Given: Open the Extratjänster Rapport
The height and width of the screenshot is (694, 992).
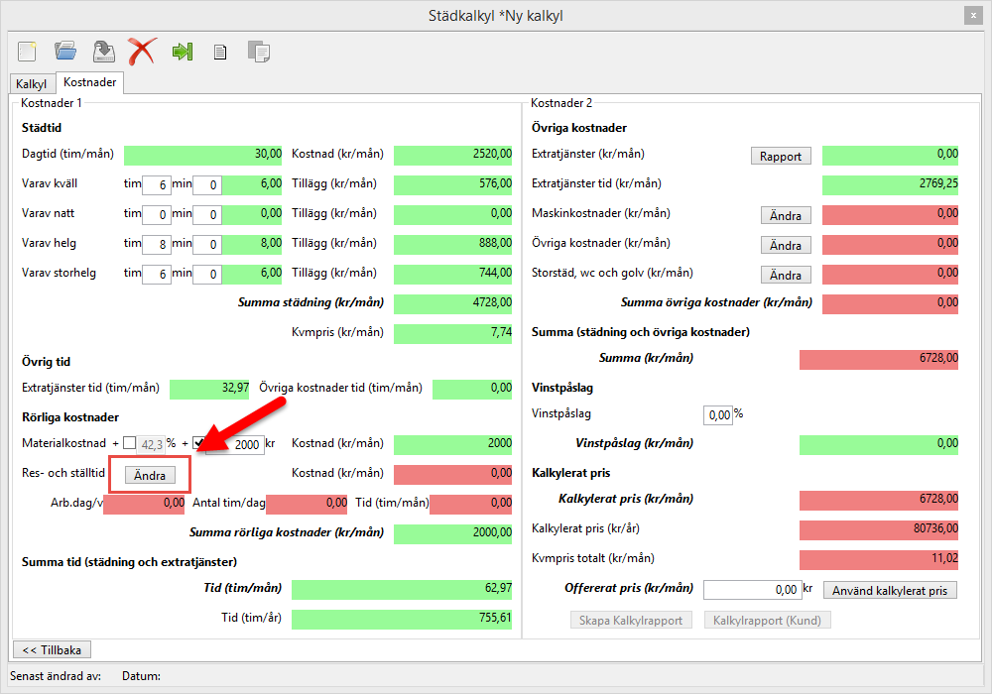Looking at the screenshot, I should tap(781, 156).
